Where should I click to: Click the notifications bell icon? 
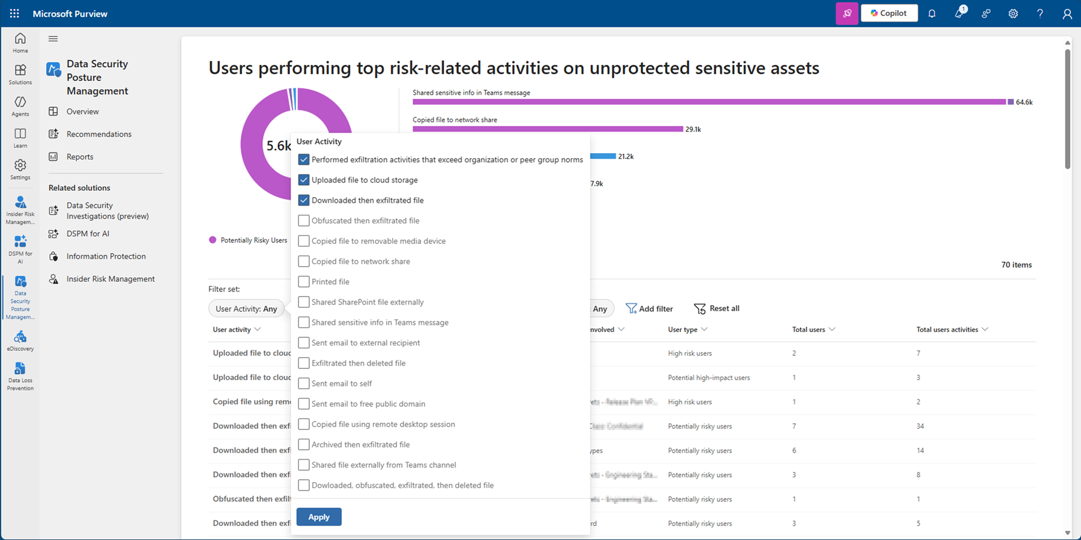(x=932, y=14)
